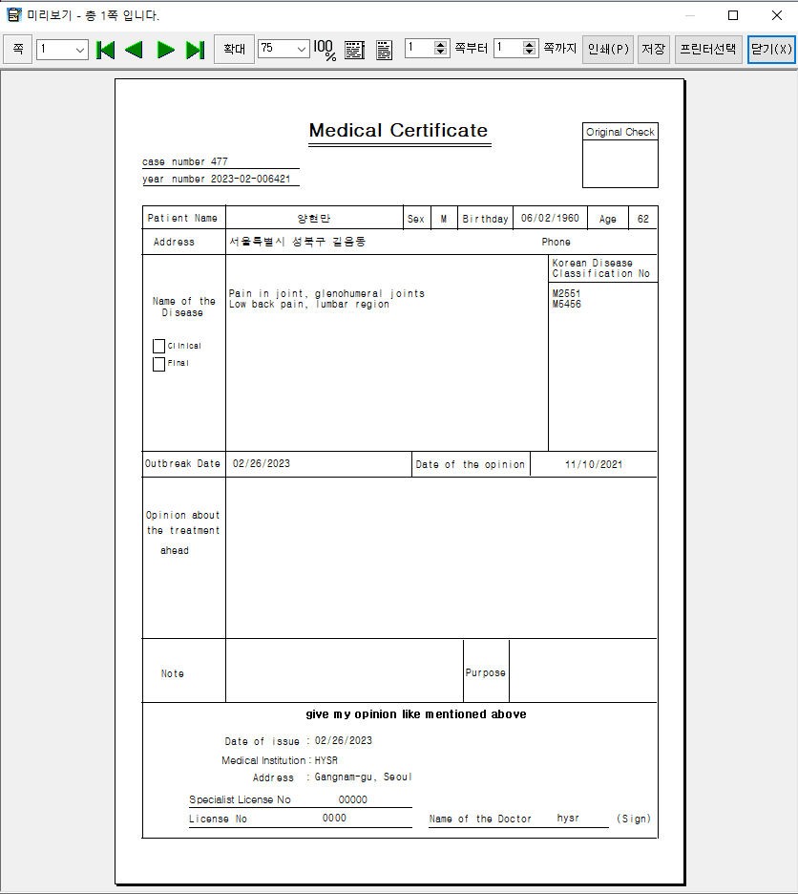Viewport: 798px width, 894px height.
Task: Click the start page spinner field
Action: (420, 48)
